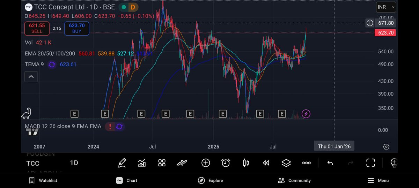This screenshot has width=419, height=188.
Task: Select the EMA 20/50/100/200 indicator legend
Action: [50, 54]
